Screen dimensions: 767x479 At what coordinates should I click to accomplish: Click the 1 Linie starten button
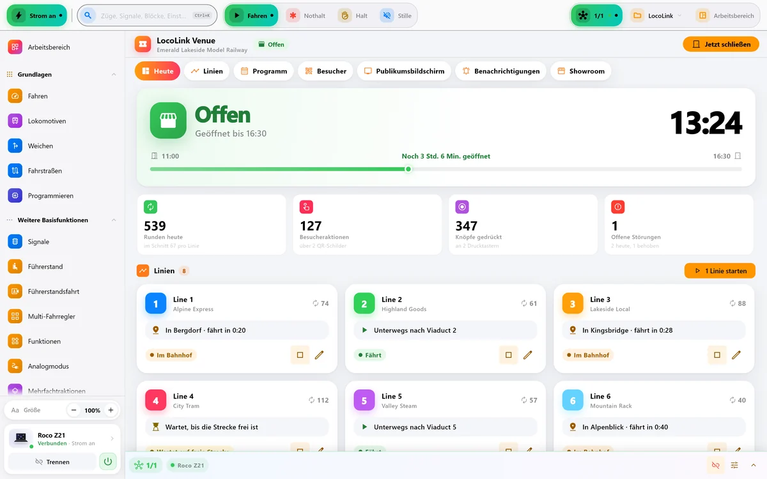(720, 271)
